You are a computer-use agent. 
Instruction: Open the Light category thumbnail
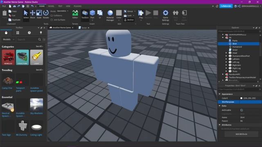pyautogui.click(x=36, y=57)
